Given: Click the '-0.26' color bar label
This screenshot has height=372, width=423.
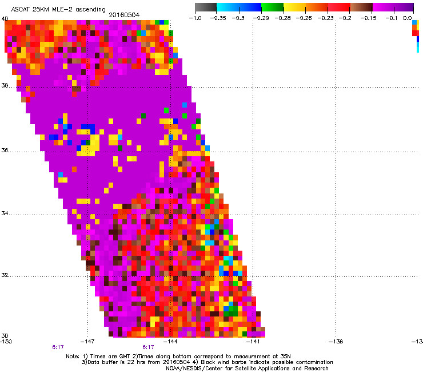Looking at the screenshot, I should (304, 18).
